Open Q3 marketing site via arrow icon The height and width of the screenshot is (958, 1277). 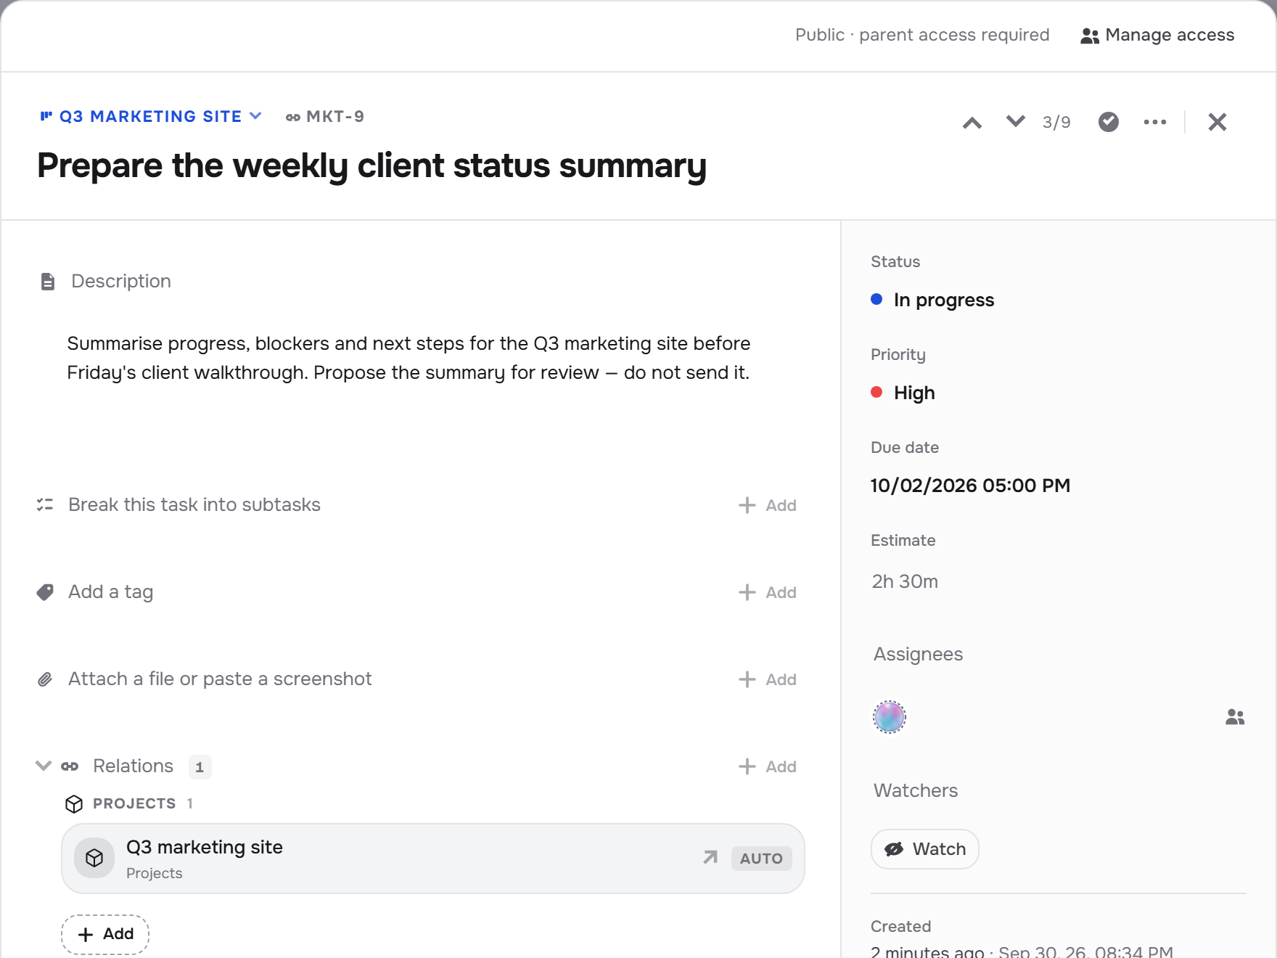(710, 858)
